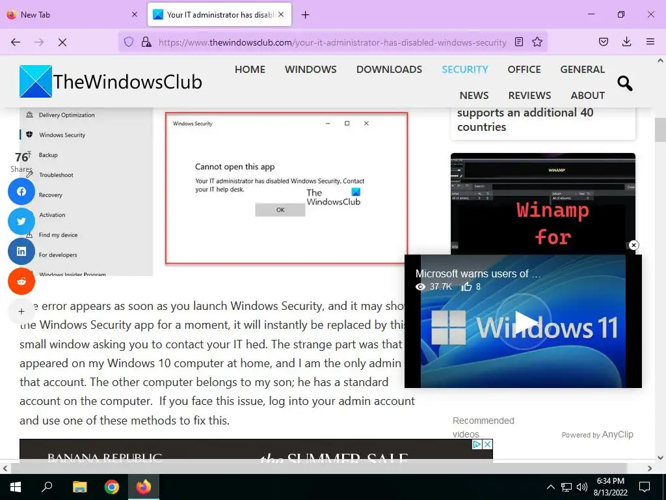Open WINDOWS menu item
The height and width of the screenshot is (500, 666).
click(310, 69)
